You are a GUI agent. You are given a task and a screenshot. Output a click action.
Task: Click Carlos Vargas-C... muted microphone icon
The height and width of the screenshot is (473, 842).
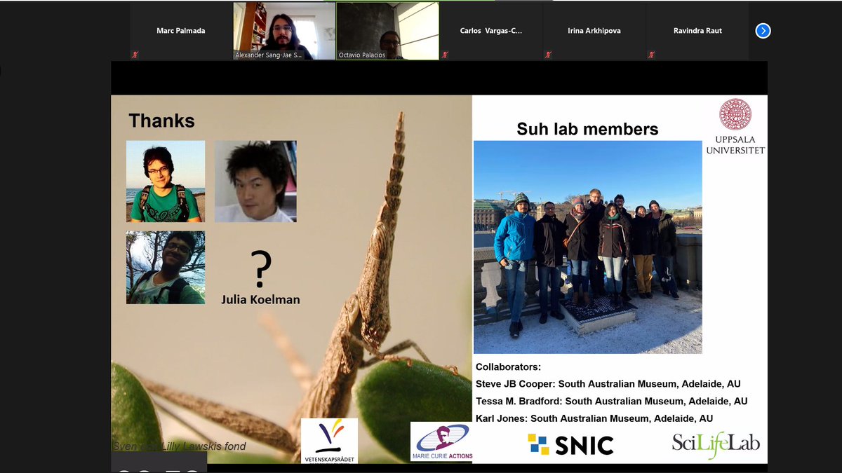tap(445, 55)
